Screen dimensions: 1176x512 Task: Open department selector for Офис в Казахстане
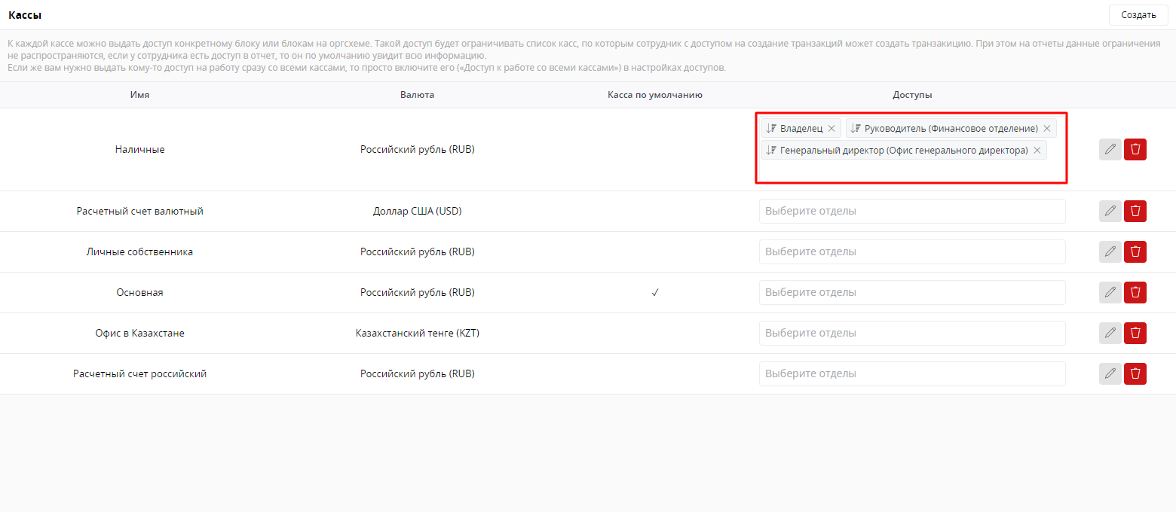[x=911, y=334]
